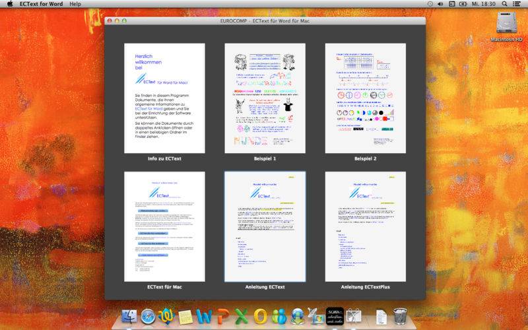528x330 pixels.
Task: Open the Help menu
Action: pyautogui.click(x=75, y=4)
